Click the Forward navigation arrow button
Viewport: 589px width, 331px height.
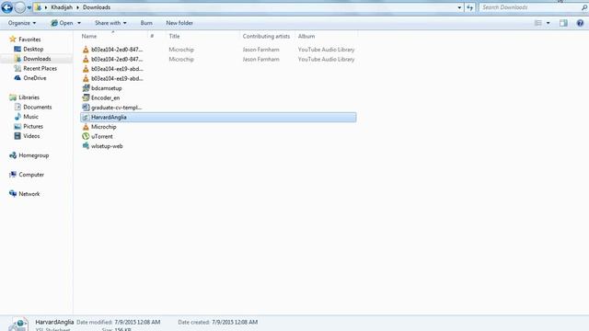20,7
